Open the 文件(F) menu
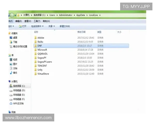Viewport: 155px width, 124px height. [x=11, y=21]
